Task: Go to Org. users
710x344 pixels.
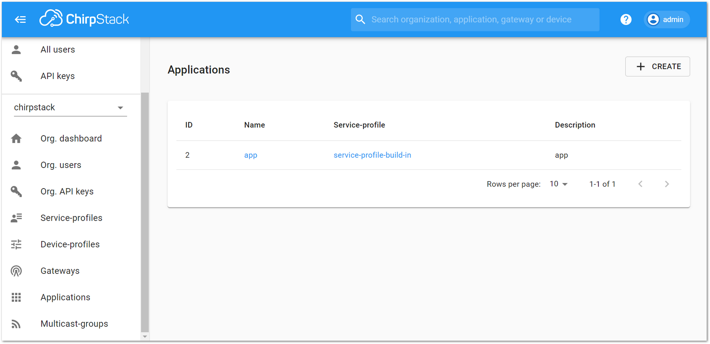Action: [71, 165]
